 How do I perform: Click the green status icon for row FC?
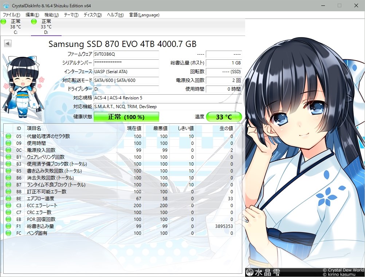coord(8,233)
